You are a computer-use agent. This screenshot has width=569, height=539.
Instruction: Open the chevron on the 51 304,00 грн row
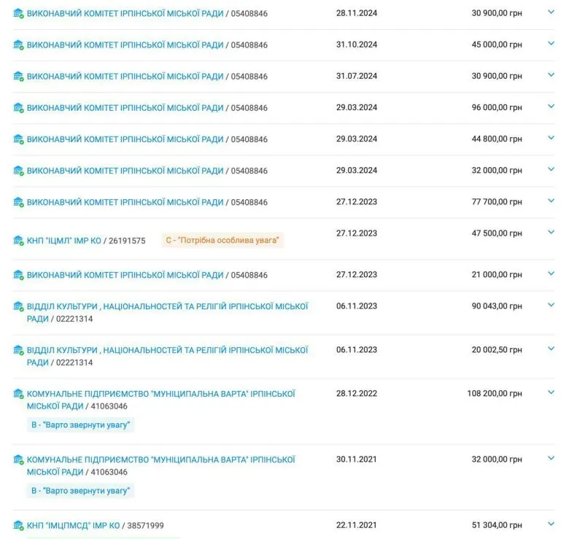tap(551, 524)
